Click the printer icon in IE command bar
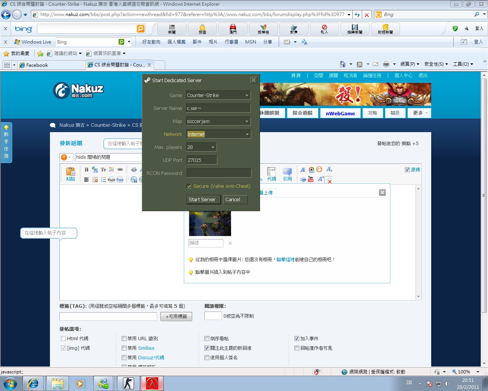 pos(386,64)
